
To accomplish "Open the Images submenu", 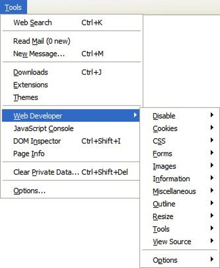I will (164, 167).
